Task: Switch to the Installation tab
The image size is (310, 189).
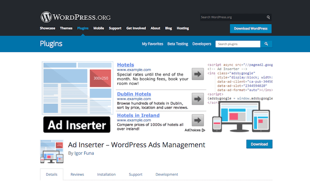Action: click(106, 174)
